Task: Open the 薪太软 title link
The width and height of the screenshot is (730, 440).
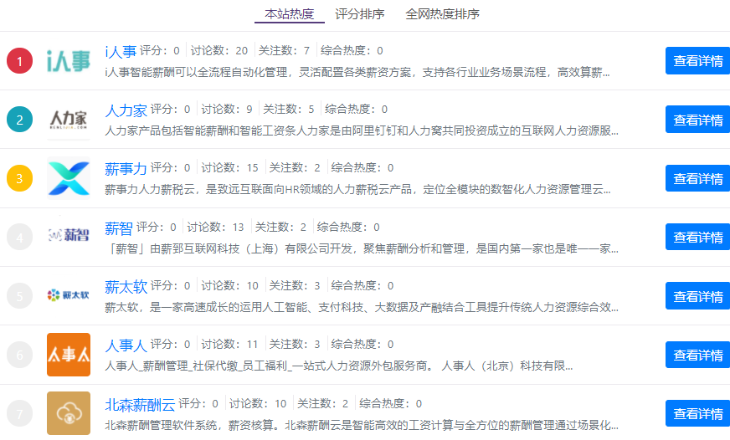Action: pos(126,287)
